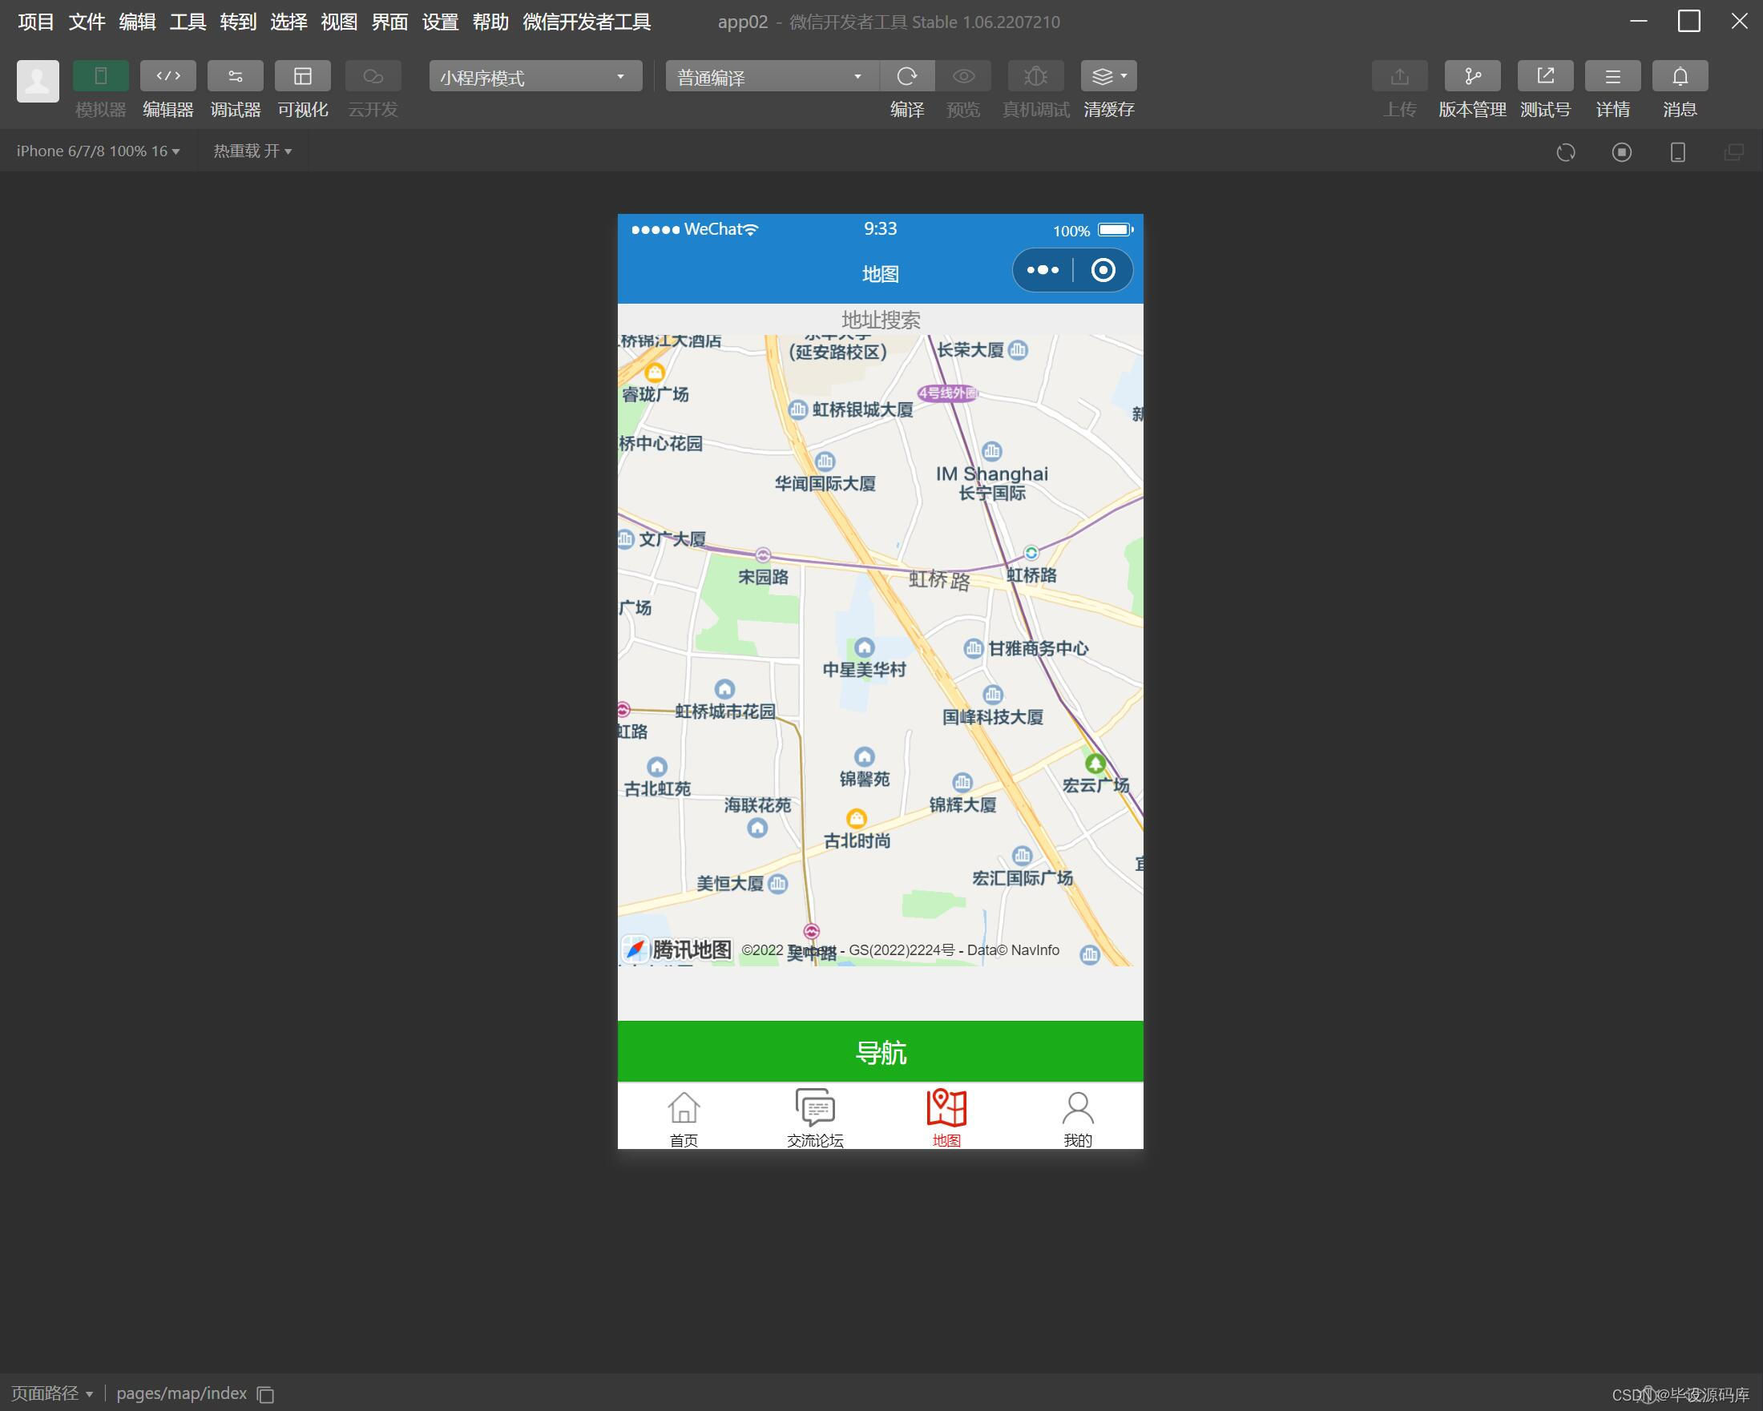The image size is (1763, 1411).
Task: Click the 宏云广场 green park marker
Action: 1095,764
